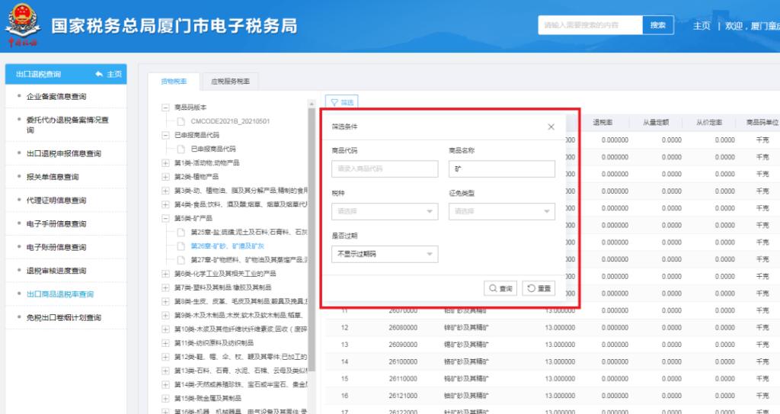Open the file icon for CMCODE2021B_20210501
Image resolution: width=780 pixels, height=414 pixels.
181,121
